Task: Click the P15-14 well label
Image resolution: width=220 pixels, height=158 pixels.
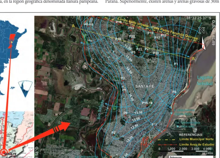Action: pos(147,103)
